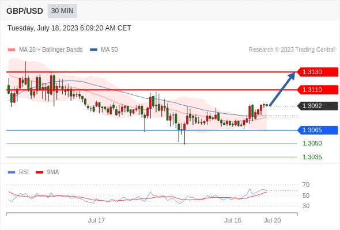This screenshot has height=230, width=340.
Task: Click the RSI 30 level label
Action: pos(306,206)
